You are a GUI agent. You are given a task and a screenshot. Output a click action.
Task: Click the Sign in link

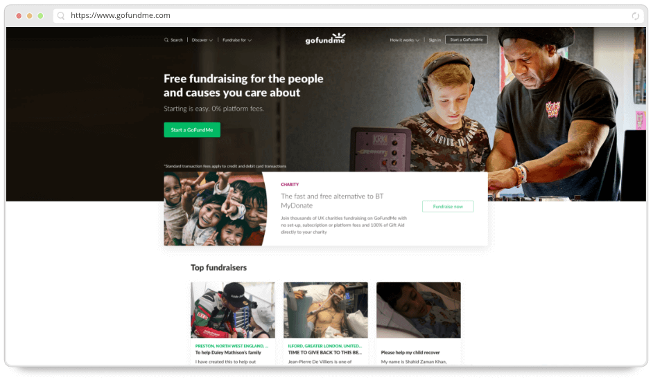click(435, 40)
